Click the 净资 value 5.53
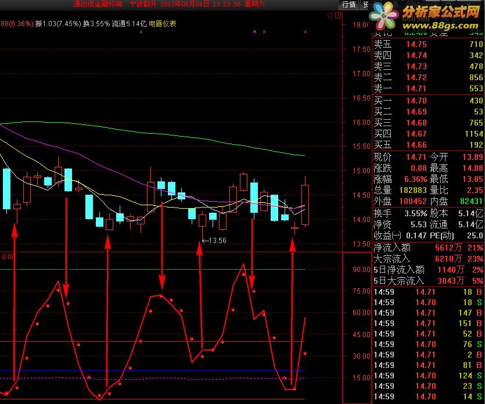Viewport: 485px width, 404px height. tap(419, 224)
